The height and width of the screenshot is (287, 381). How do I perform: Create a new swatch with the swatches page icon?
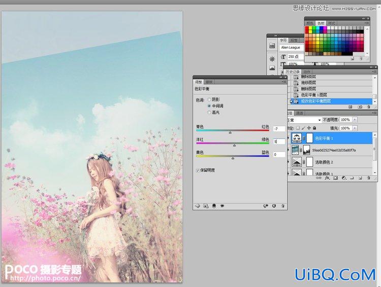353,59
